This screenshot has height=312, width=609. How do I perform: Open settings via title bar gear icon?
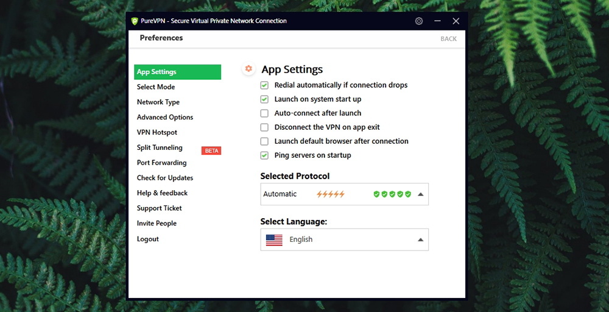pyautogui.click(x=419, y=21)
